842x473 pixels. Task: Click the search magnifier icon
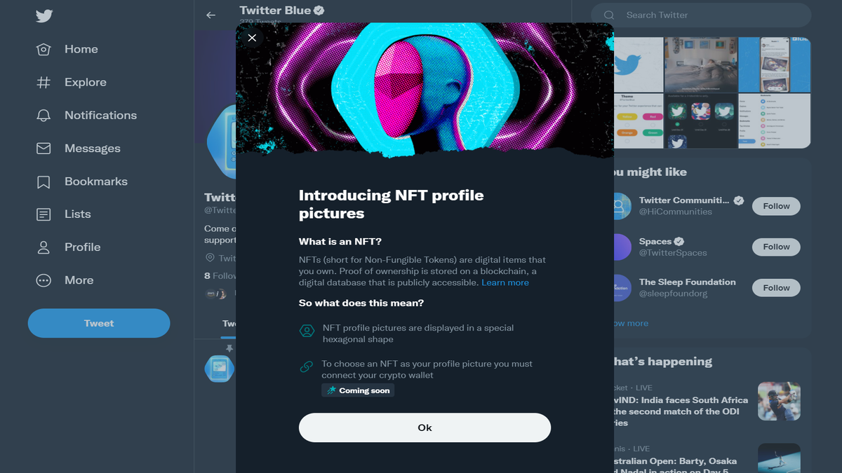coord(608,15)
